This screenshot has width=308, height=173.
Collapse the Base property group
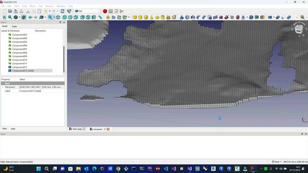coord(33,83)
